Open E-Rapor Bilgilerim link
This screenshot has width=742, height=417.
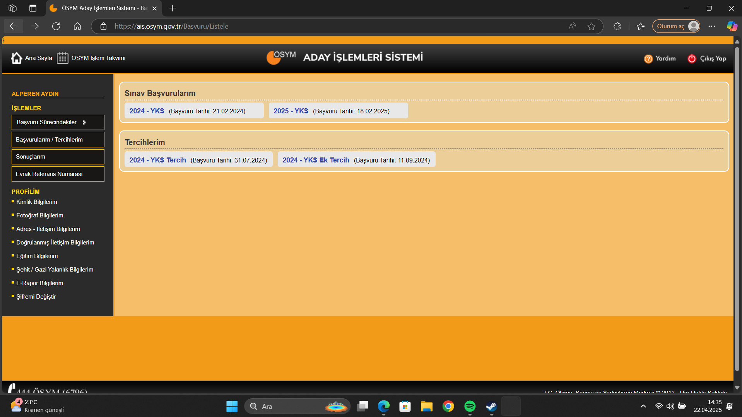pyautogui.click(x=40, y=283)
